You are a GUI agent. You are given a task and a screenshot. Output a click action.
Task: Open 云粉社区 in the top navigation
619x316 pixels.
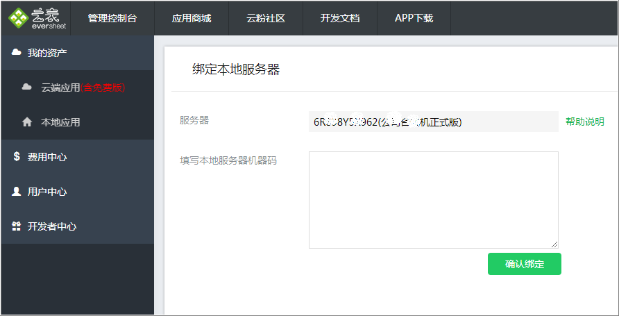point(266,18)
